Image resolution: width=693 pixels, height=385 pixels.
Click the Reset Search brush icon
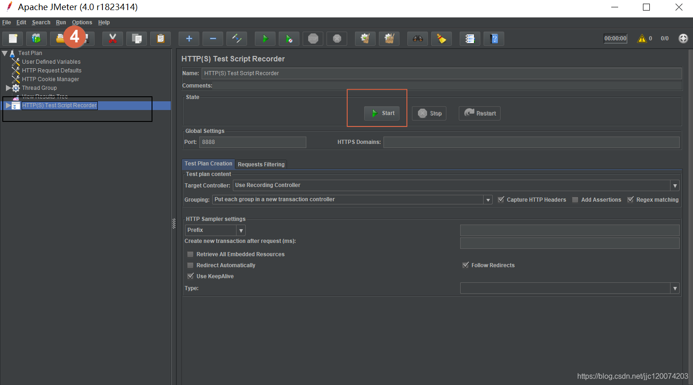click(442, 38)
